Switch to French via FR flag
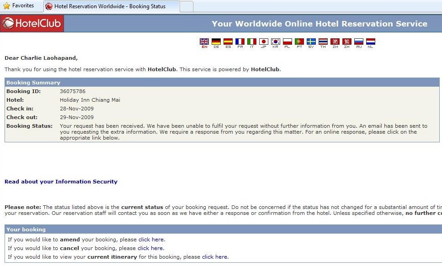The image size is (442, 266). [x=240, y=42]
